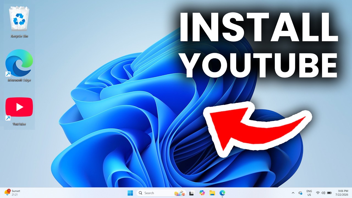Open Task View from the taskbar

click(192, 193)
